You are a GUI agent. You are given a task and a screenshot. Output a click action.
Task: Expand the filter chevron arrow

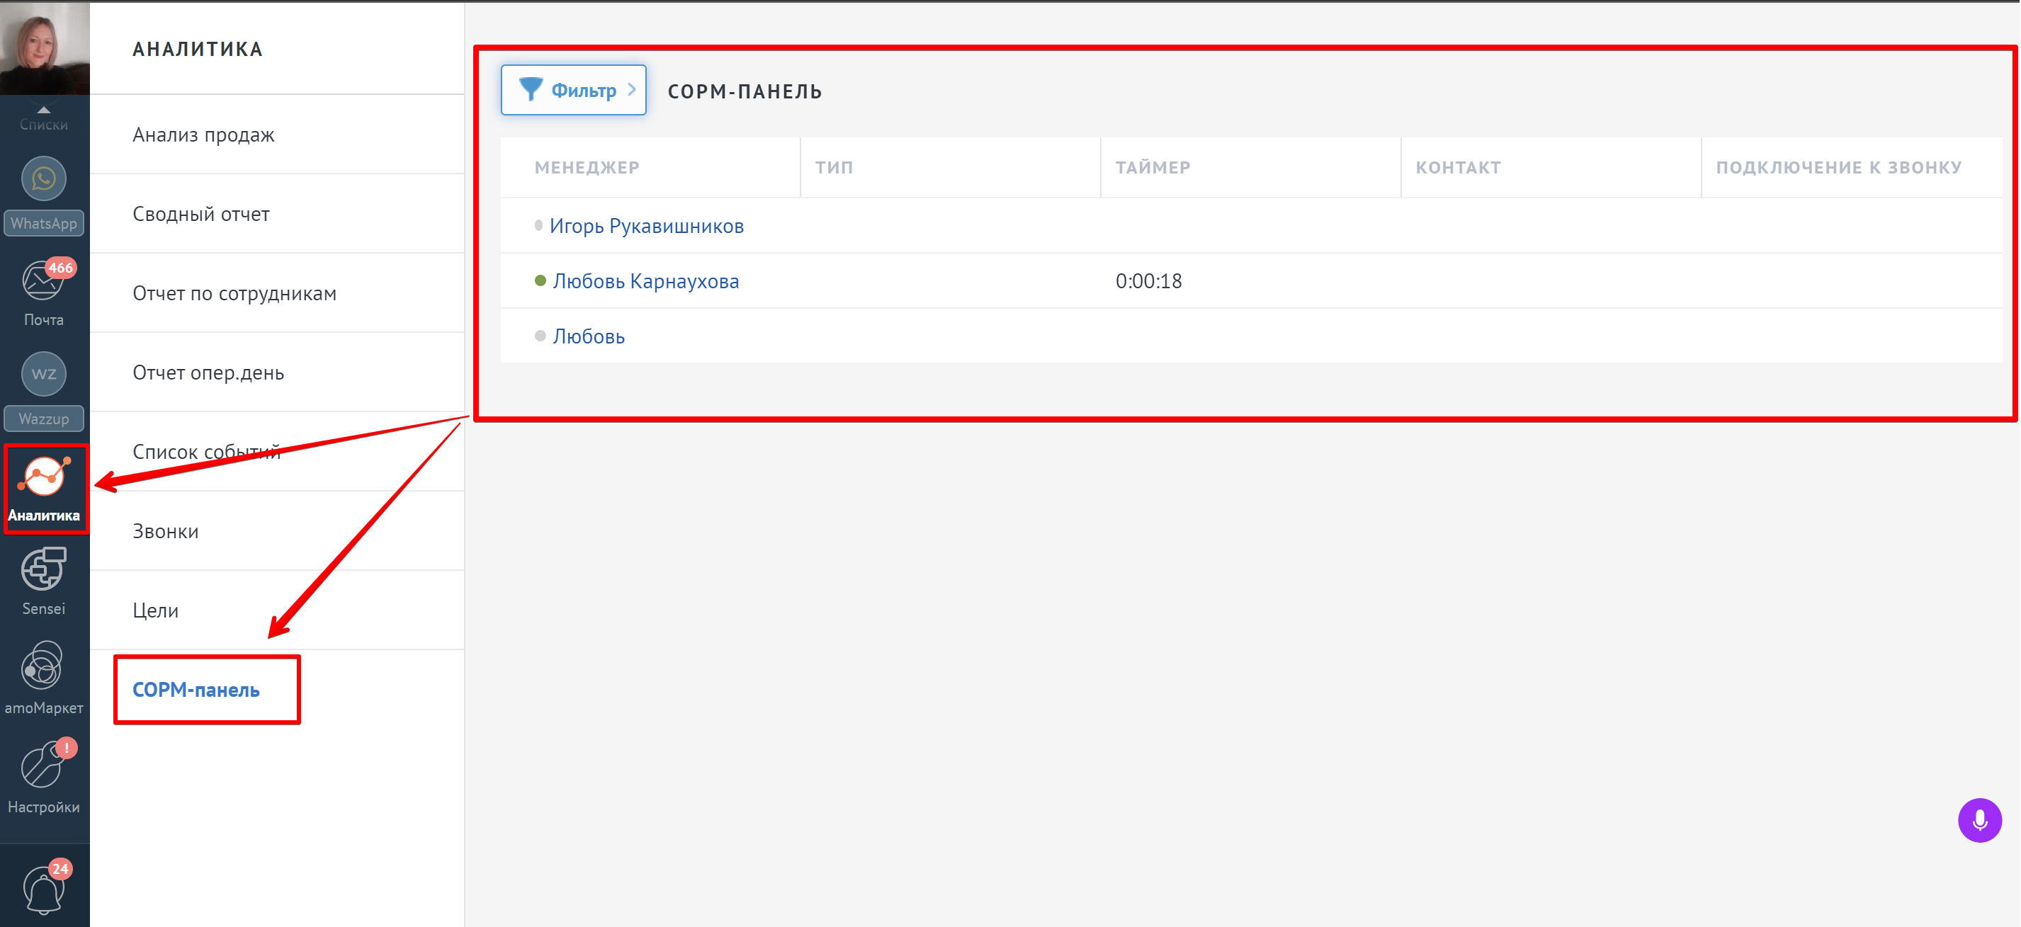point(633,89)
